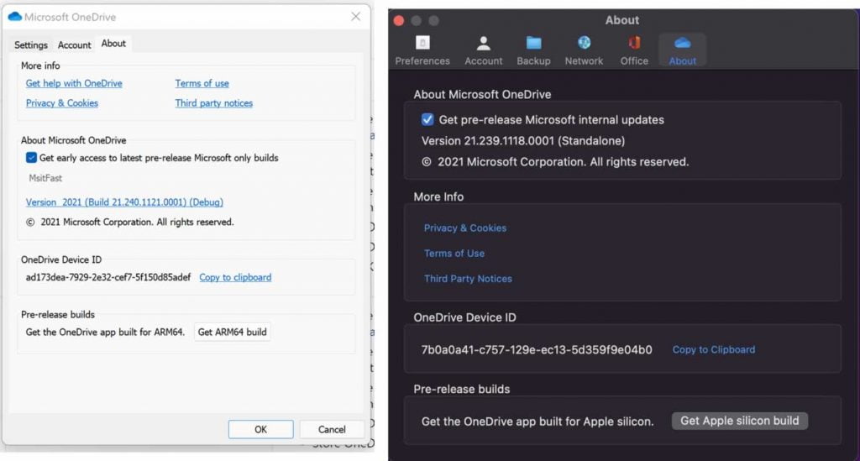Click 'Get the OneDrive app built for ARM64.' text
This screenshot has height=461, width=860.
point(105,333)
